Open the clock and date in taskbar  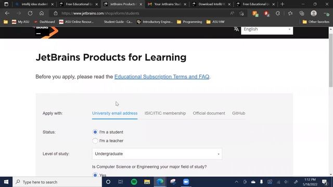310,182
